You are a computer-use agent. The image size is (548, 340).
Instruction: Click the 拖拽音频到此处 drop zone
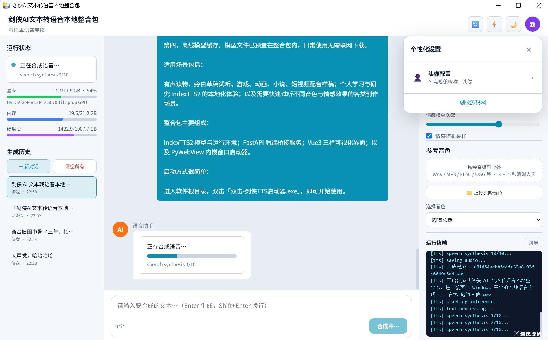tap(484, 171)
